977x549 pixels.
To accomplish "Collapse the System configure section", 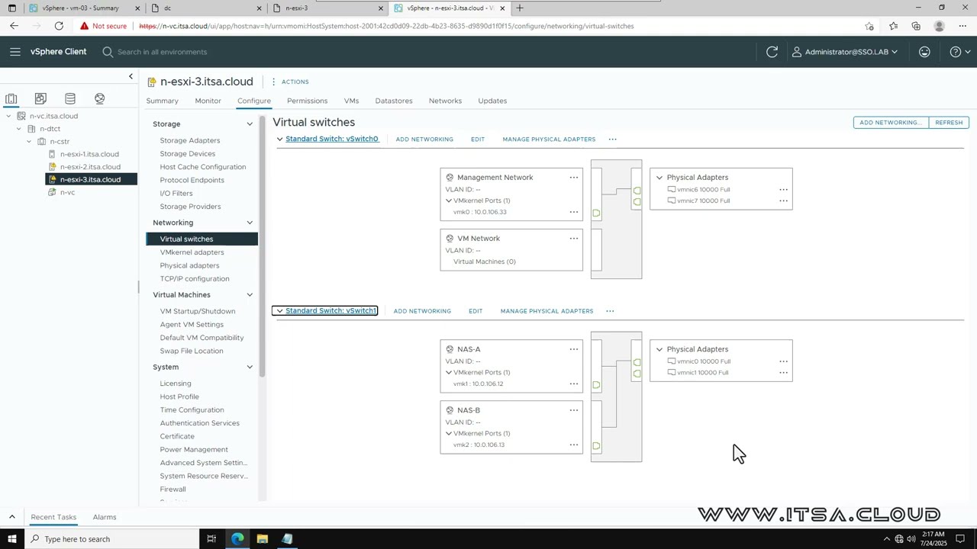I will [x=250, y=368].
